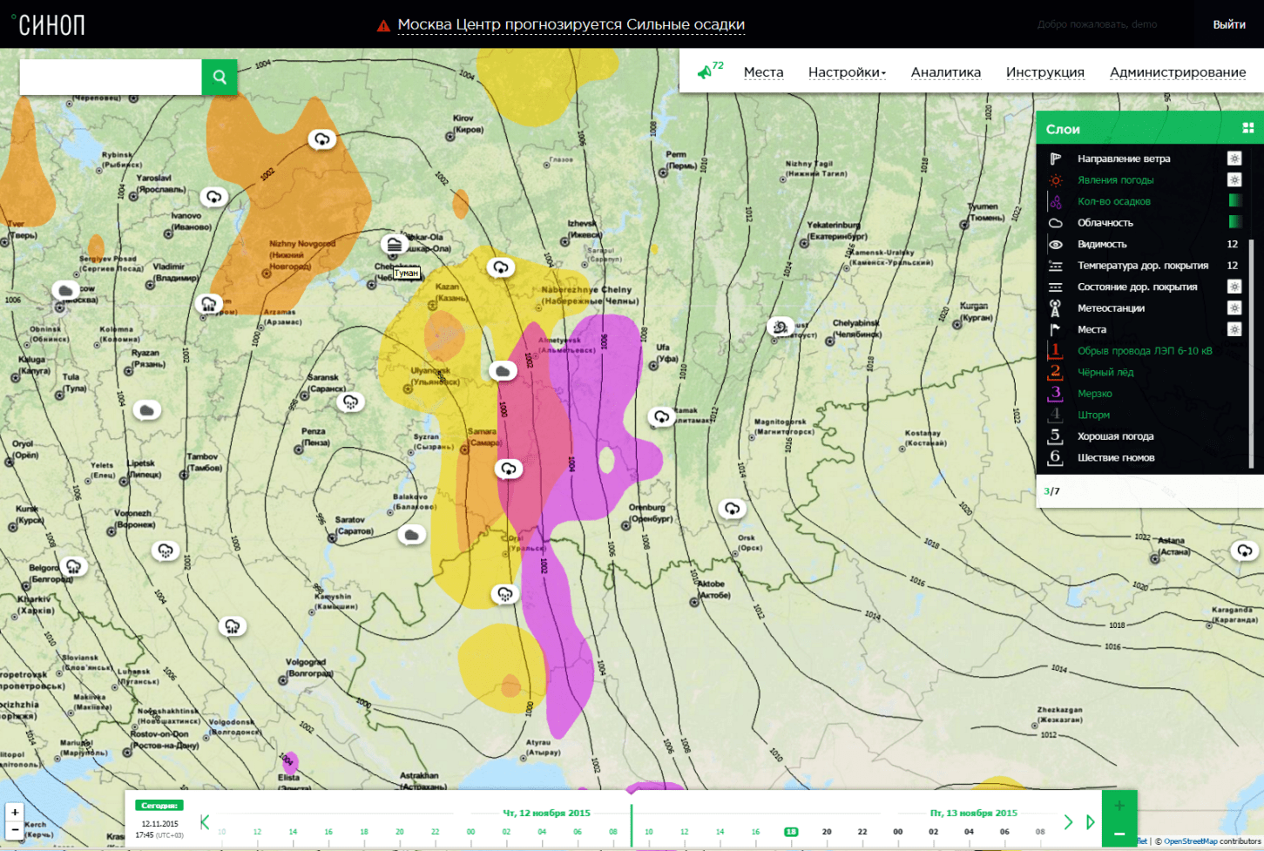
Task: Toggle the Видимость layer label
Action: 1102,245
